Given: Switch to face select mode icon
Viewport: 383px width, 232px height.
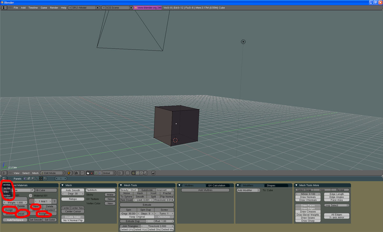Looking at the screenshot, I should coord(142,173).
